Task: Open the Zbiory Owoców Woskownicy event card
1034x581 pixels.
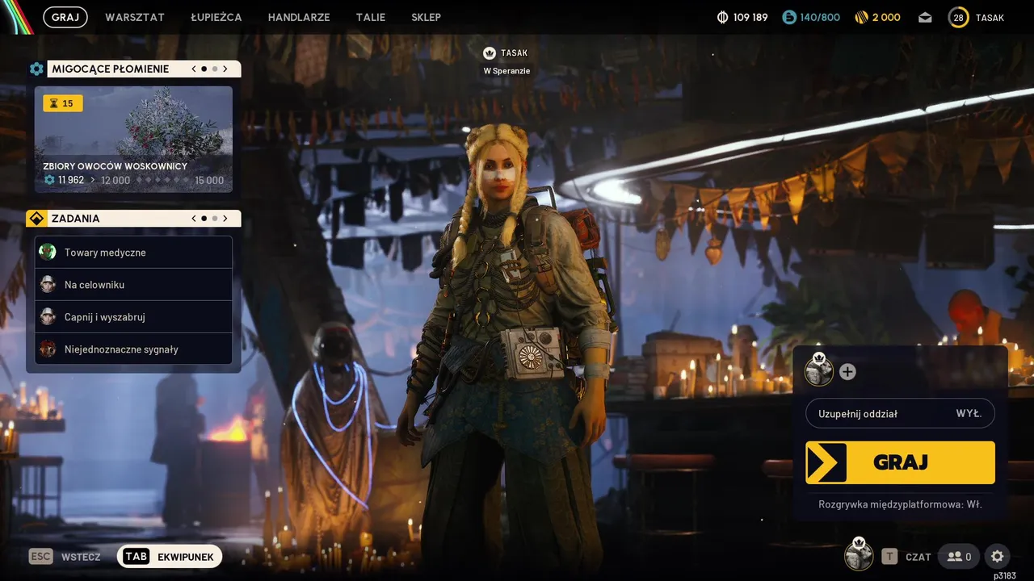Action: point(133,140)
